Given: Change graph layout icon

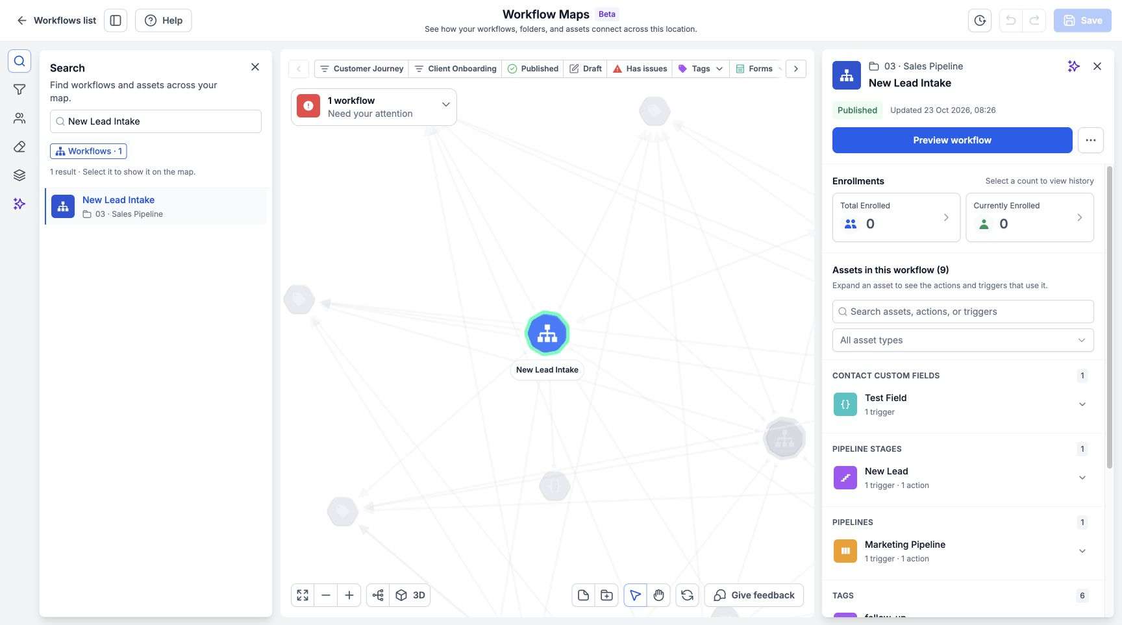Looking at the screenshot, I should click(378, 595).
